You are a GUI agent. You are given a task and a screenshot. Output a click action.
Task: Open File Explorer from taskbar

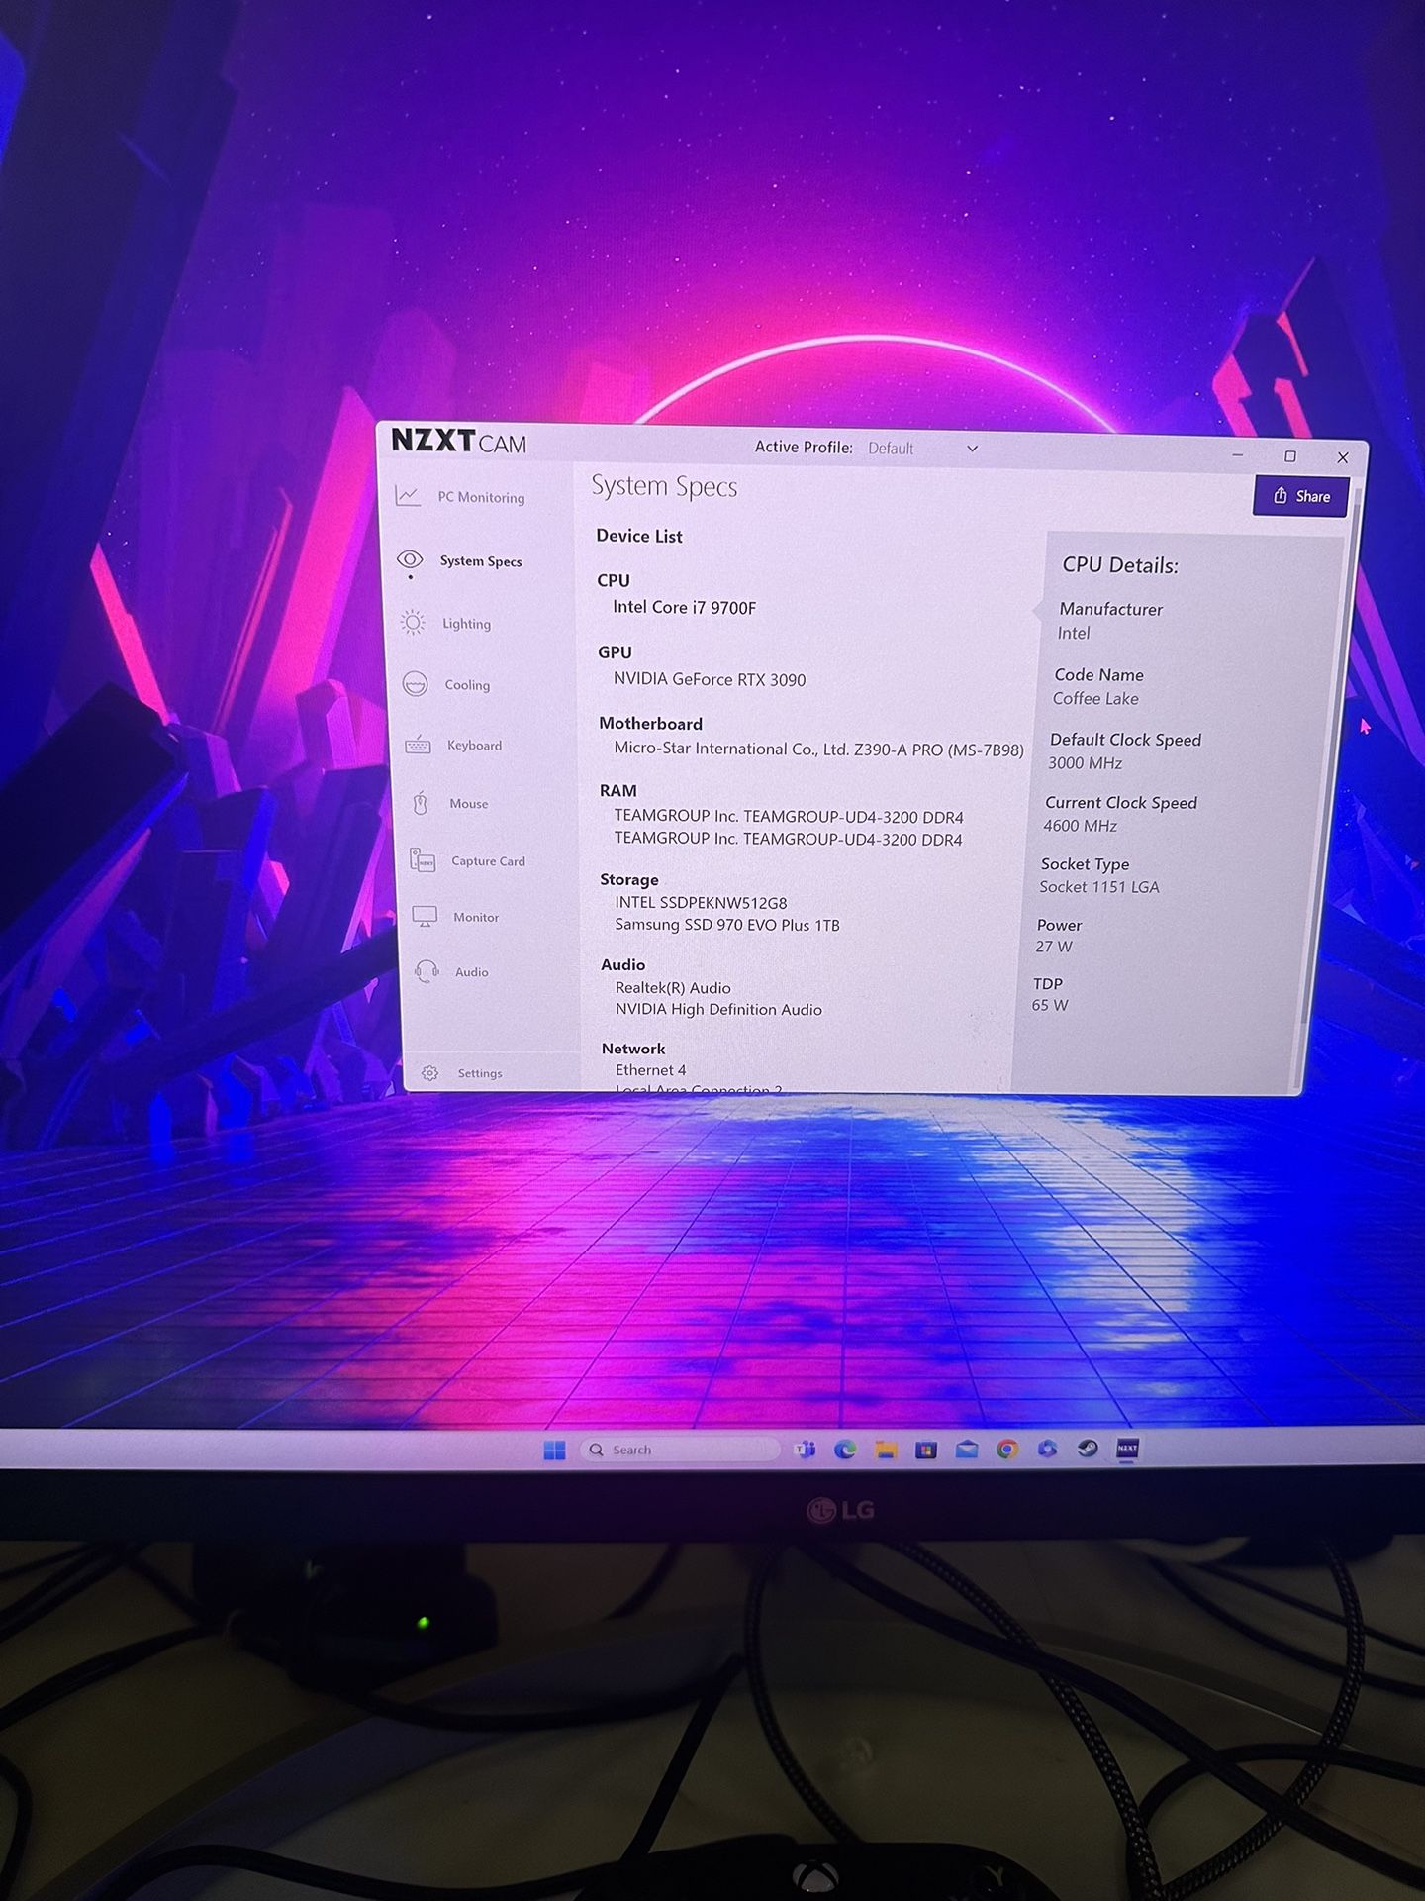tap(886, 1450)
